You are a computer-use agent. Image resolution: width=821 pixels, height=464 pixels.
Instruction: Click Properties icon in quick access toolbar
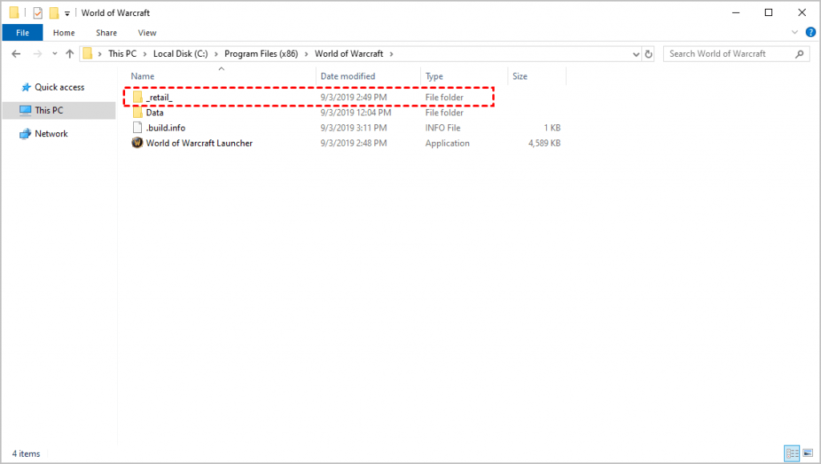click(x=38, y=13)
